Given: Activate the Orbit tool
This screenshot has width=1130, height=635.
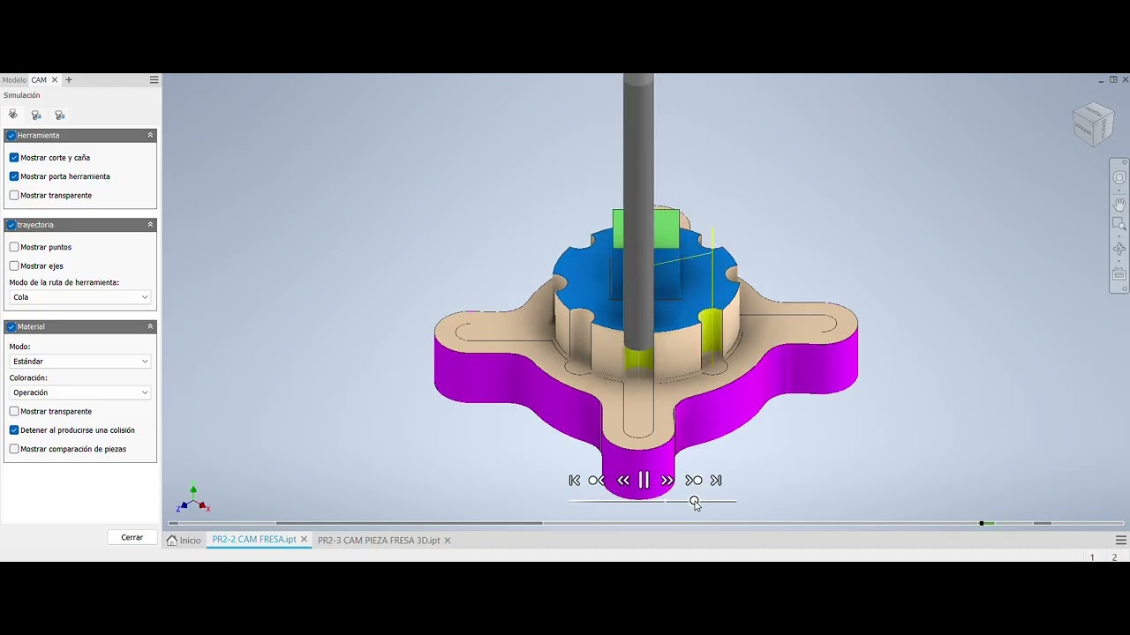Looking at the screenshot, I should click(x=1119, y=249).
